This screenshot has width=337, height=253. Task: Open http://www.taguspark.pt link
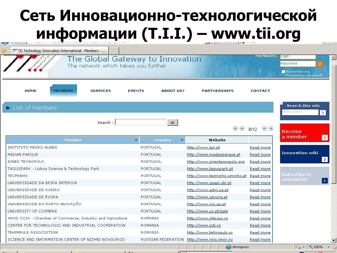(x=210, y=169)
